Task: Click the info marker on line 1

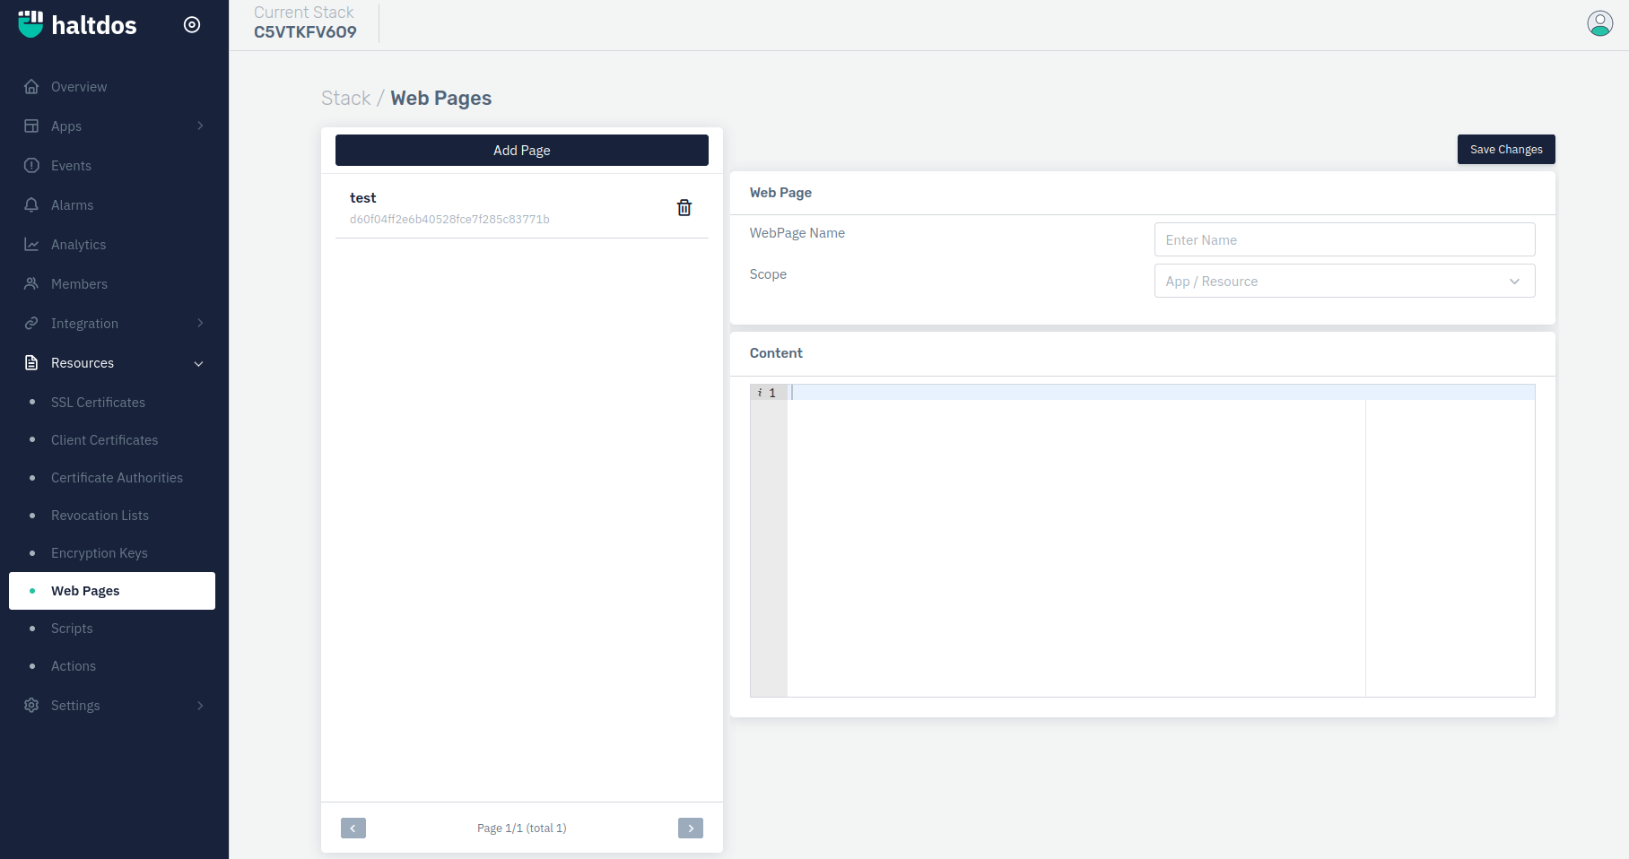Action: tap(760, 393)
